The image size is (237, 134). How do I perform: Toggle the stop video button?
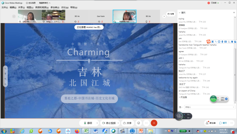[x=109, y=123]
